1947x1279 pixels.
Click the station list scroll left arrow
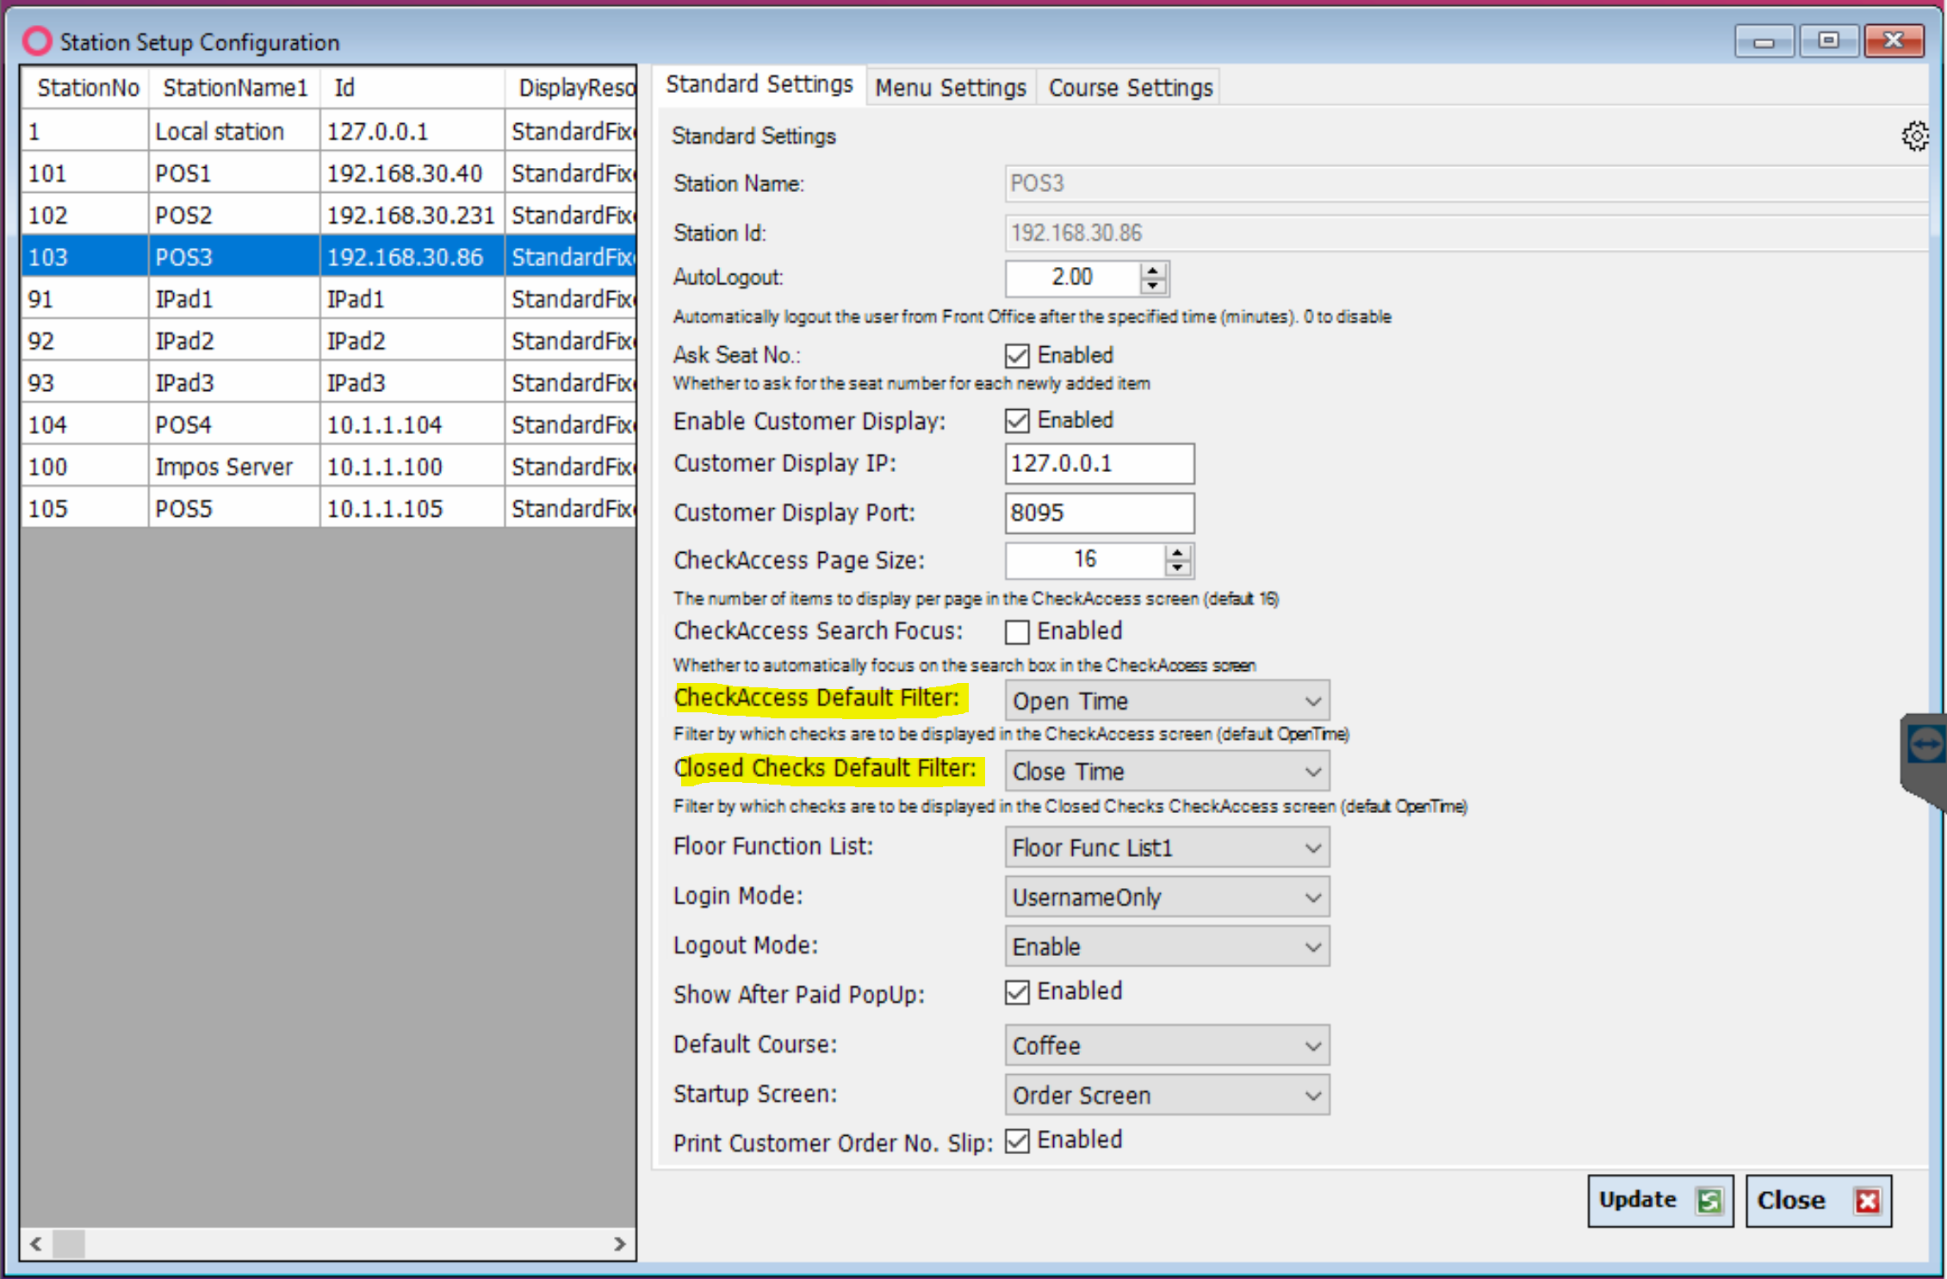[36, 1244]
